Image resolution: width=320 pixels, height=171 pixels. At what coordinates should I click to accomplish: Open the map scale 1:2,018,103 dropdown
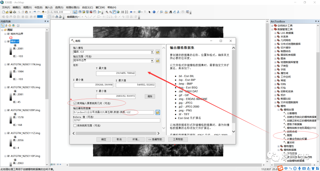tap(71, 12)
